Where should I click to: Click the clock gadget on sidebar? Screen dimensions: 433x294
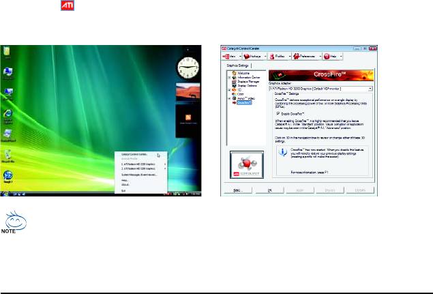click(187, 68)
